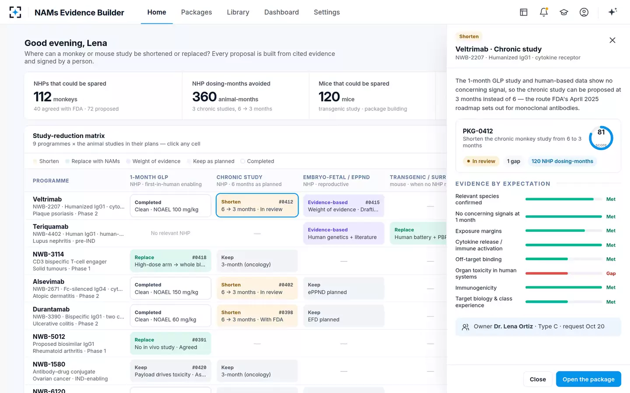Click the NAMs Evidence Builder logo icon
Screen dimensions: 630x393
(x=15, y=12)
